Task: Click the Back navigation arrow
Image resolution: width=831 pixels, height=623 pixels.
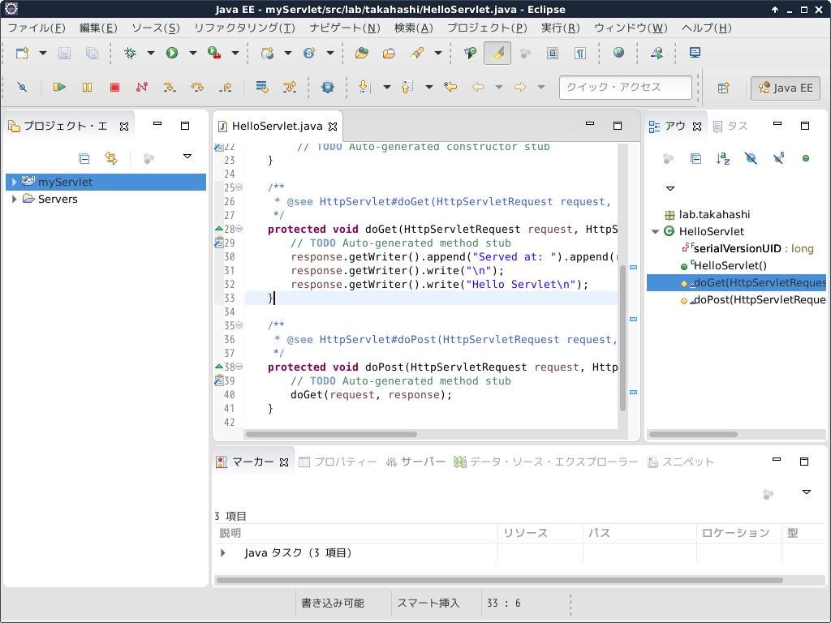Action: [478, 86]
